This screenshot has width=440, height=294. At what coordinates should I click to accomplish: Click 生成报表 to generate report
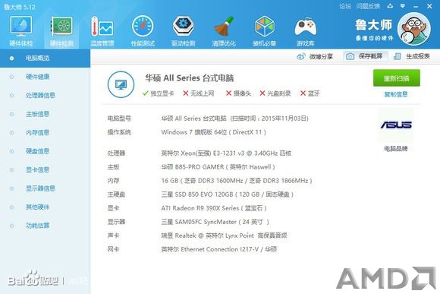(411, 56)
